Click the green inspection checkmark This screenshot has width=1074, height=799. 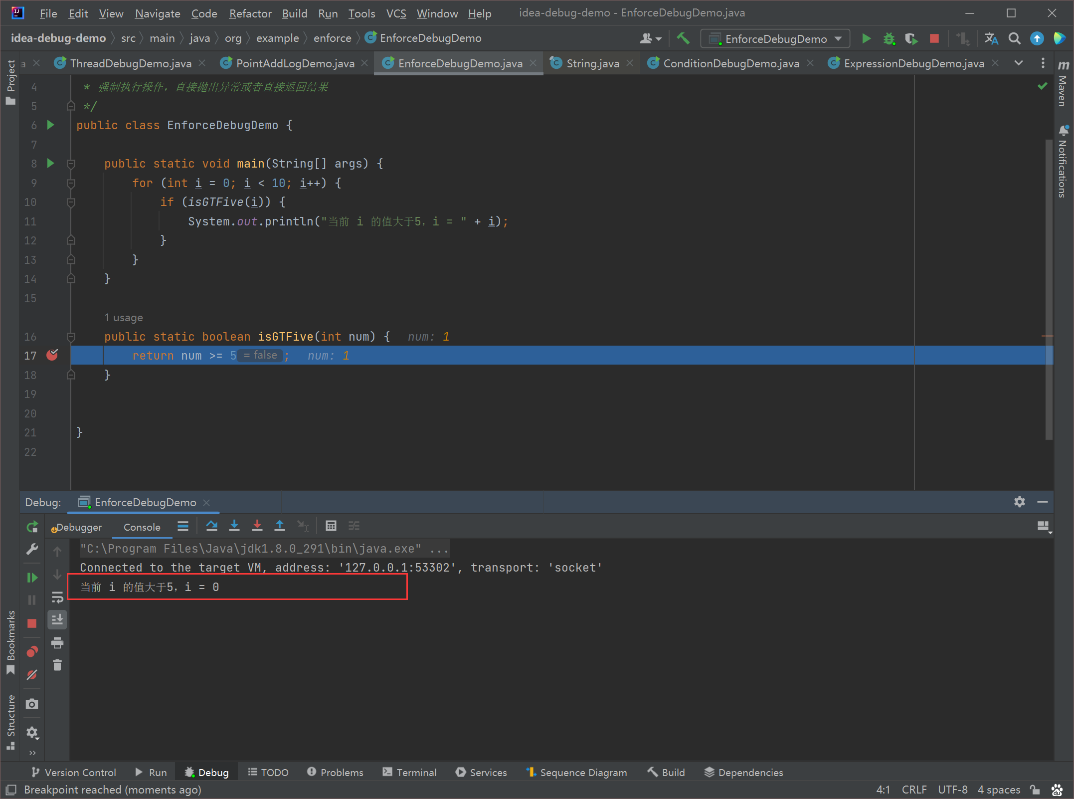1042,86
